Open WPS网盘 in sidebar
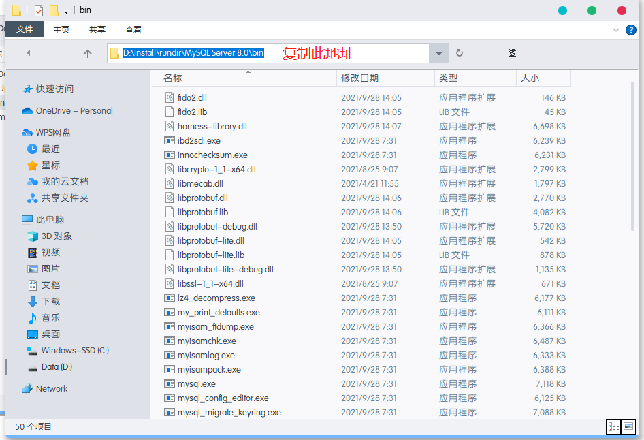 tap(47, 133)
